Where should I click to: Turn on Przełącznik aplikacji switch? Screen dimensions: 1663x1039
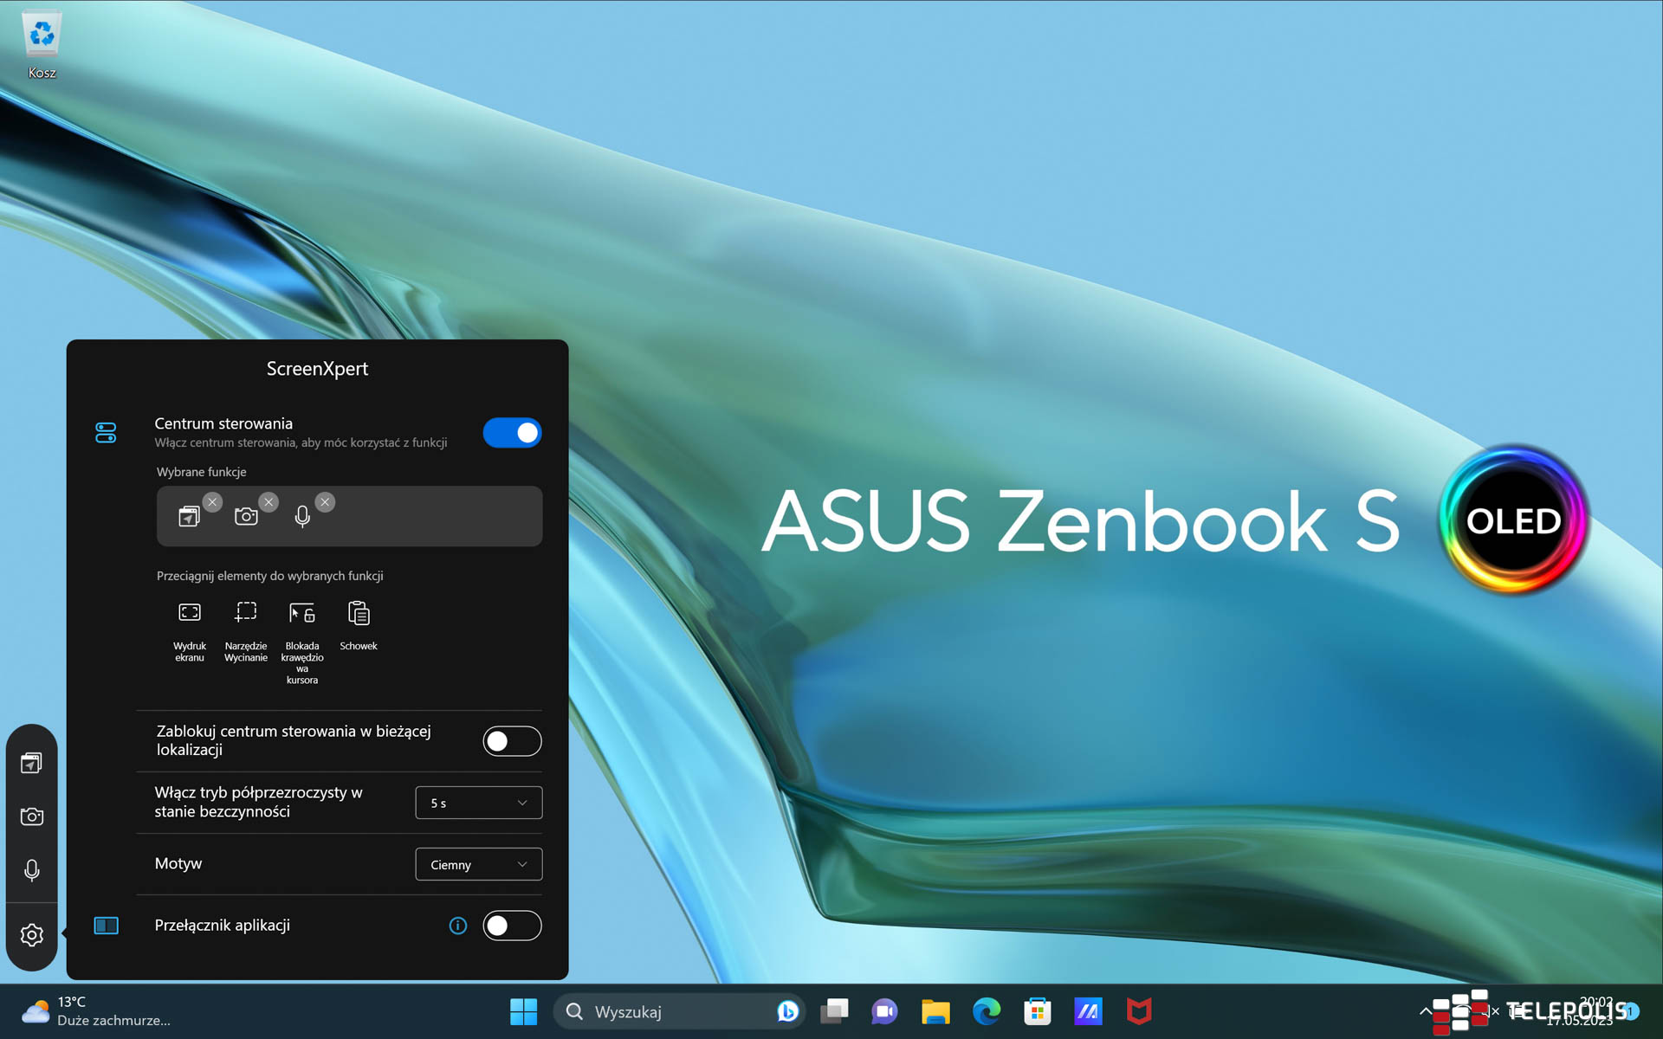[512, 926]
